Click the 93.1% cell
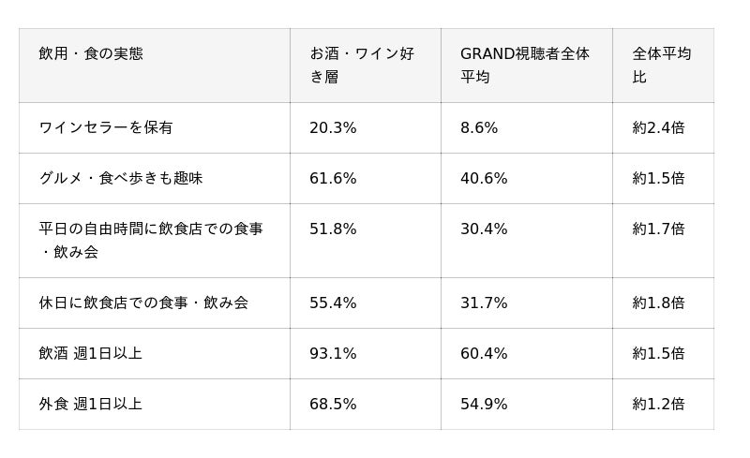This screenshot has width=750, height=458. pos(366,353)
